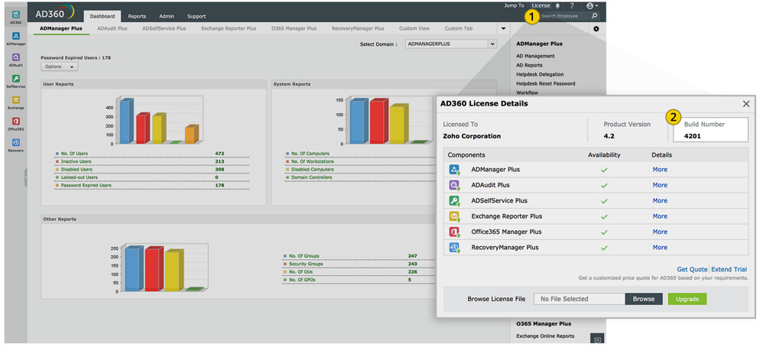The height and width of the screenshot is (357, 763).
Task: Click ADManager Plus component icon in license list
Action: coord(454,170)
